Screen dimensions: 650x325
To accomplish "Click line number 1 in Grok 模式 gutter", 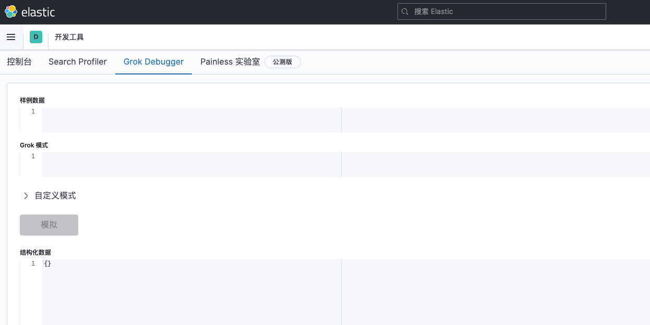I will point(33,156).
